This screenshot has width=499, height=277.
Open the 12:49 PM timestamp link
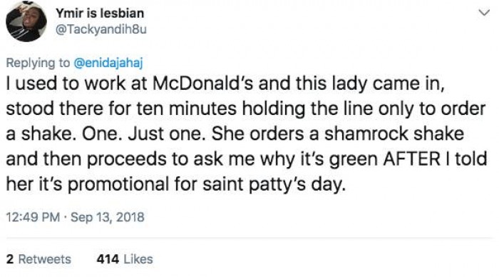tap(33, 217)
